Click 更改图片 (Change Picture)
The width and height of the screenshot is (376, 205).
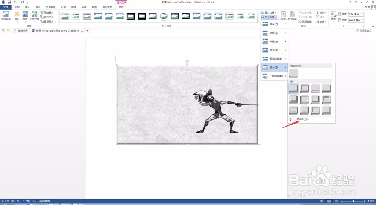point(47,17)
